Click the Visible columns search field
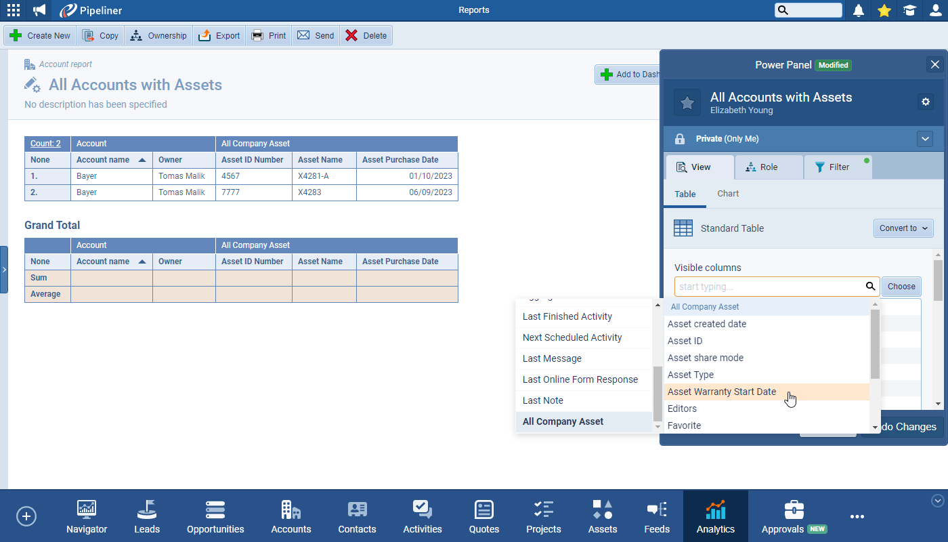Viewport: 948px width, 542px height. coord(769,287)
